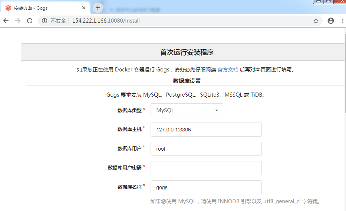Click the browser forward arrow
Image resolution: width=346 pixels, height=211 pixels.
pos(18,21)
